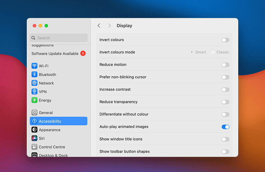Viewport: 265px width, 172px height.
Task: Select the Accessibility label in the sidebar
Action: click(x=50, y=121)
